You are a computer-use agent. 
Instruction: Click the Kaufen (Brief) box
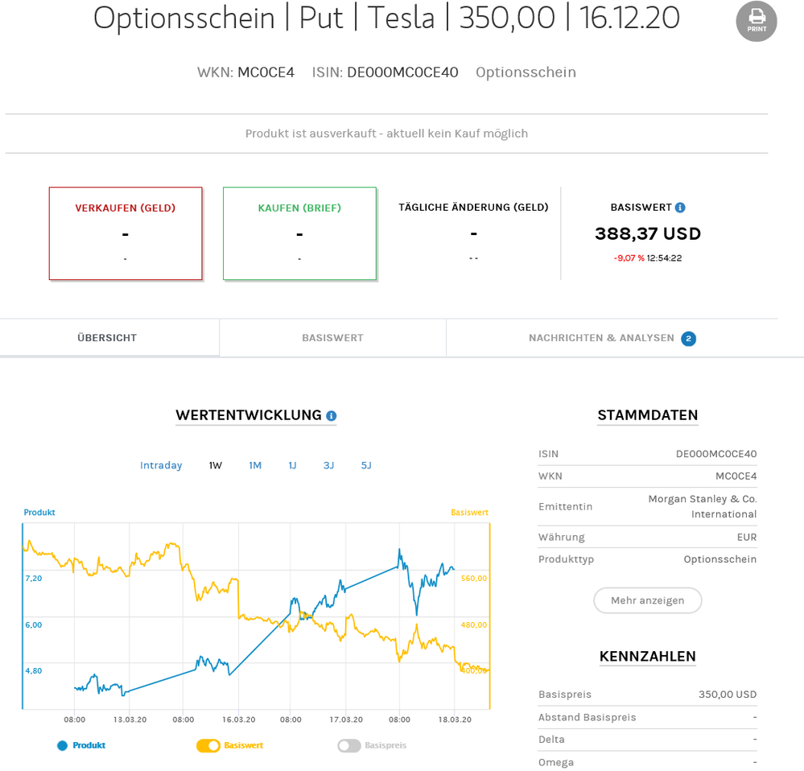(299, 233)
